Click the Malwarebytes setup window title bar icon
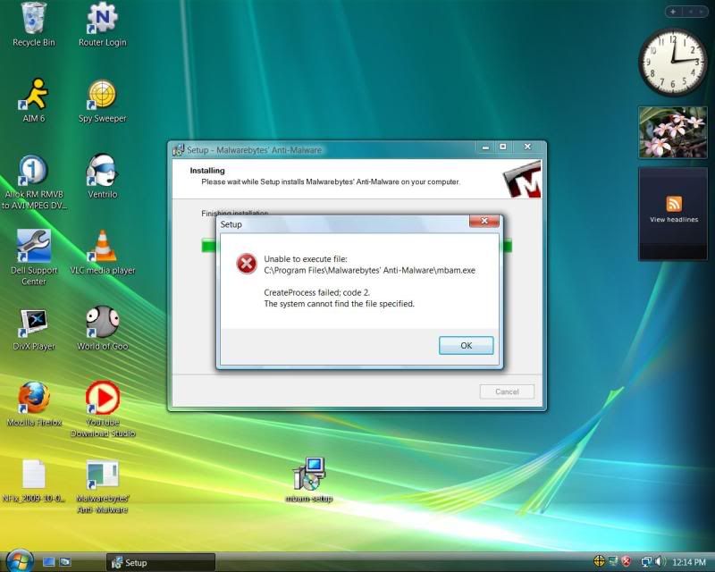This screenshot has height=572, width=715. point(178,149)
